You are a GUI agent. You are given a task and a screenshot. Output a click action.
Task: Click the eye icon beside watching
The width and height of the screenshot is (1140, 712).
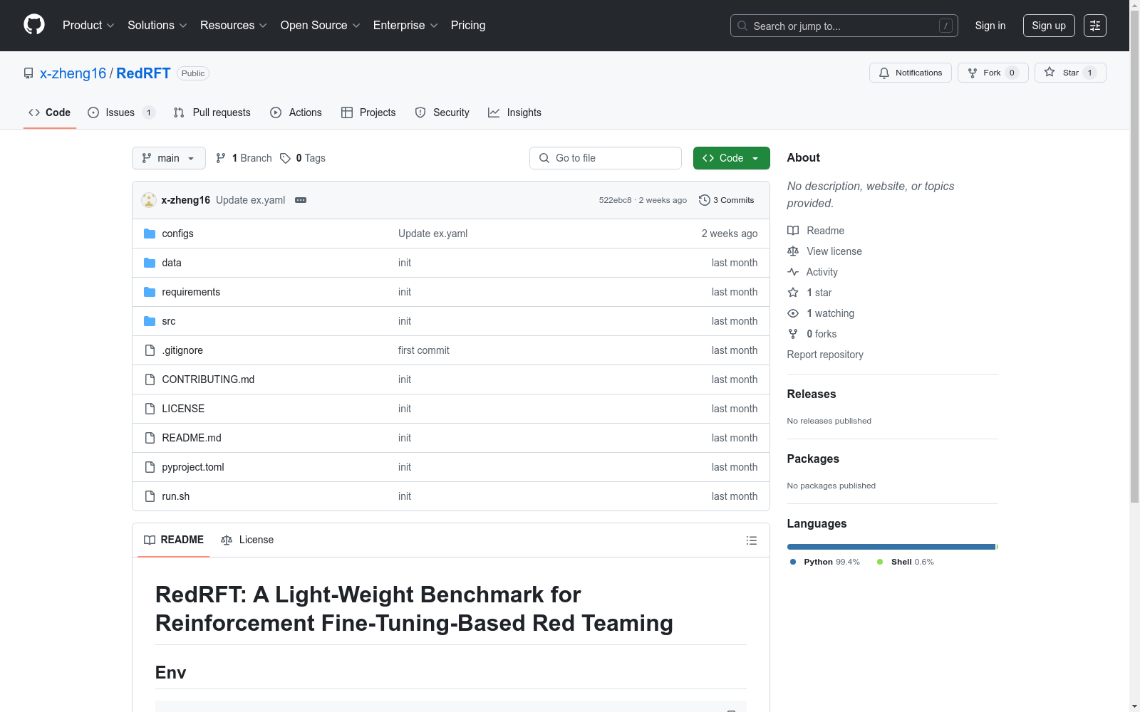(x=793, y=313)
